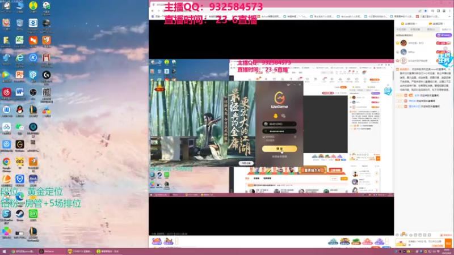Viewport: 454px width, 255px height.
Task: Open the Windows Start button
Action: click(4, 252)
